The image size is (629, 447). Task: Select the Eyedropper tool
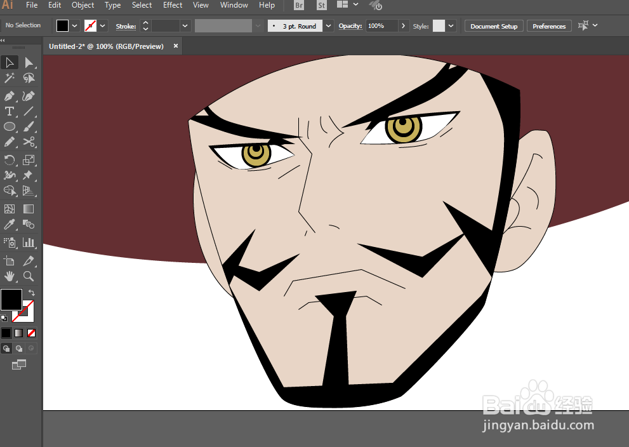[10, 224]
